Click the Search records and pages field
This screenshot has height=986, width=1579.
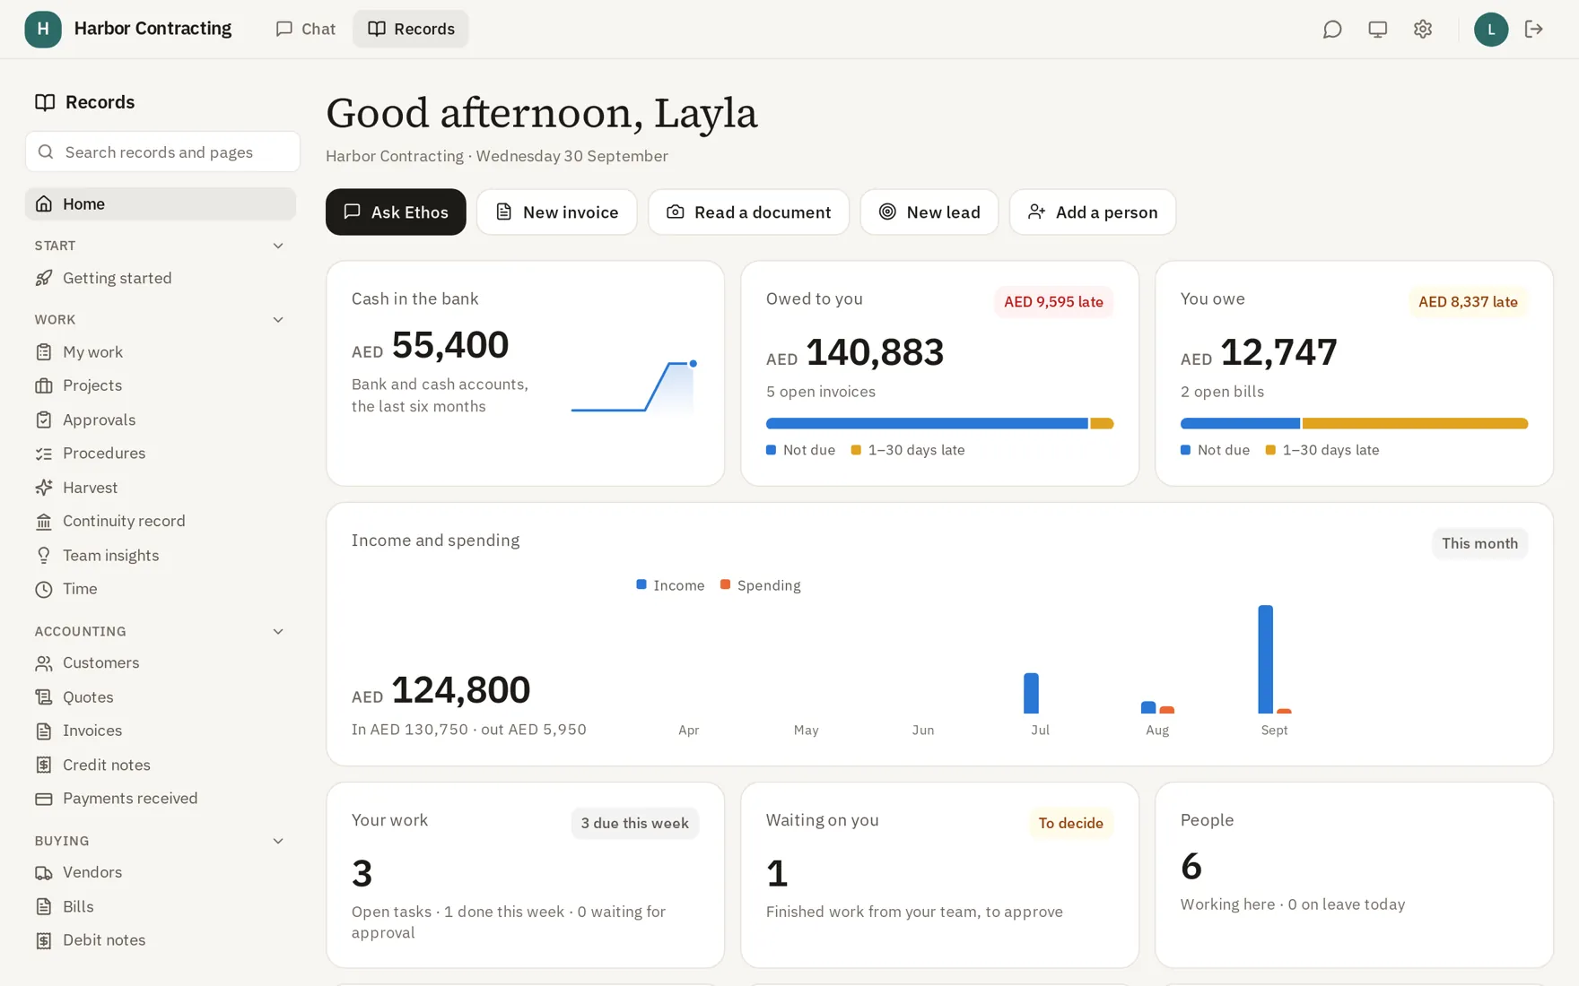click(x=162, y=151)
